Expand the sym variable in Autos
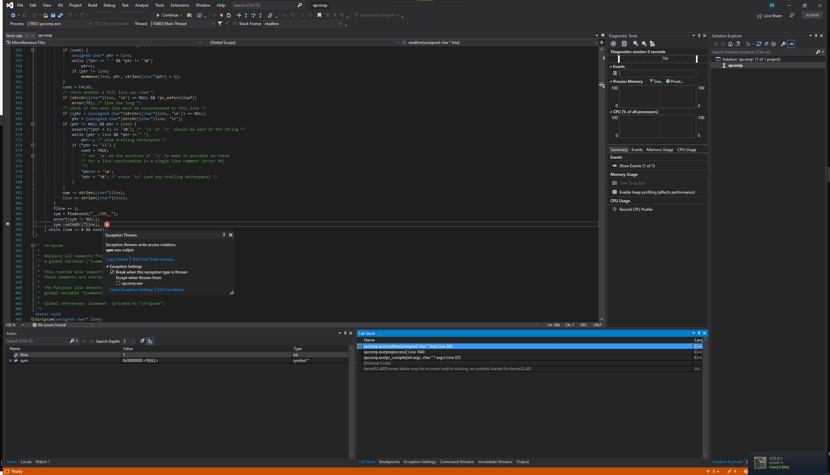The height and width of the screenshot is (475, 830). point(11,361)
